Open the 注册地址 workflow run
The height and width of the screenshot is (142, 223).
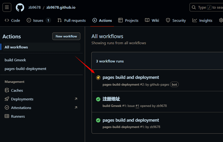click(111, 99)
